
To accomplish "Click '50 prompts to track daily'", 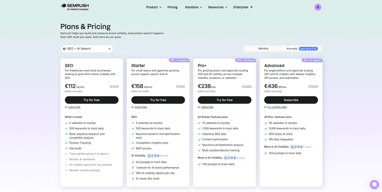I will point(151,162).
